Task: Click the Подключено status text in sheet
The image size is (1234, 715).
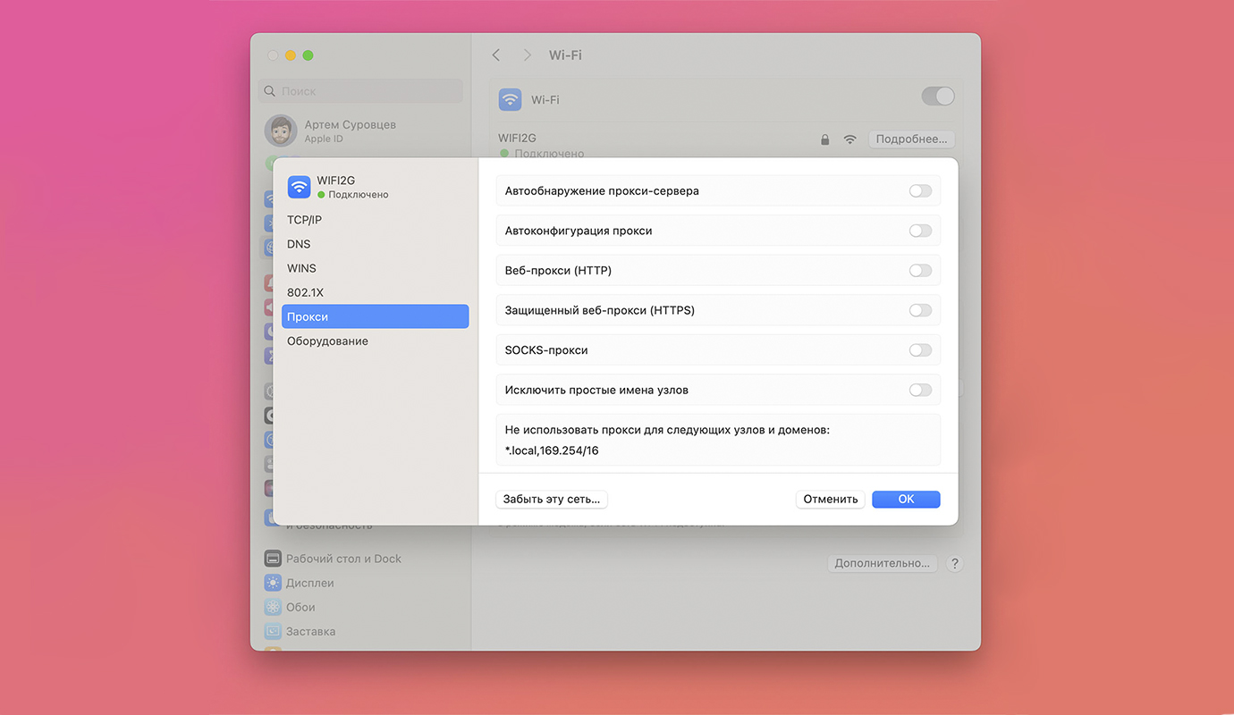Action: pos(358,195)
